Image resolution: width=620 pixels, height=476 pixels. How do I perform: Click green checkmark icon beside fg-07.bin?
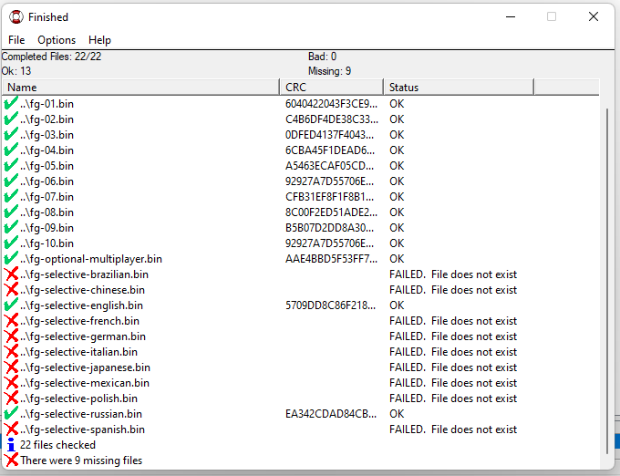tap(11, 196)
